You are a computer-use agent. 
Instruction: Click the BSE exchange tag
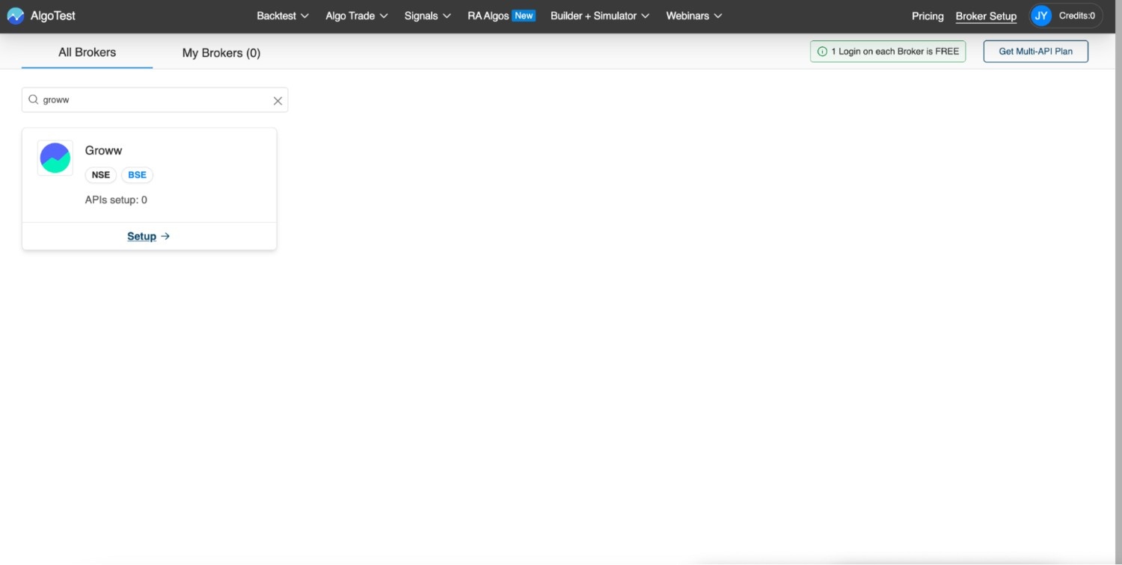tap(137, 175)
